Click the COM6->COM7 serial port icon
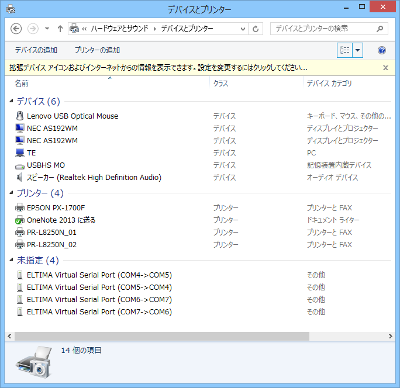Viewport: 400px width, 388px height. pos(20,299)
